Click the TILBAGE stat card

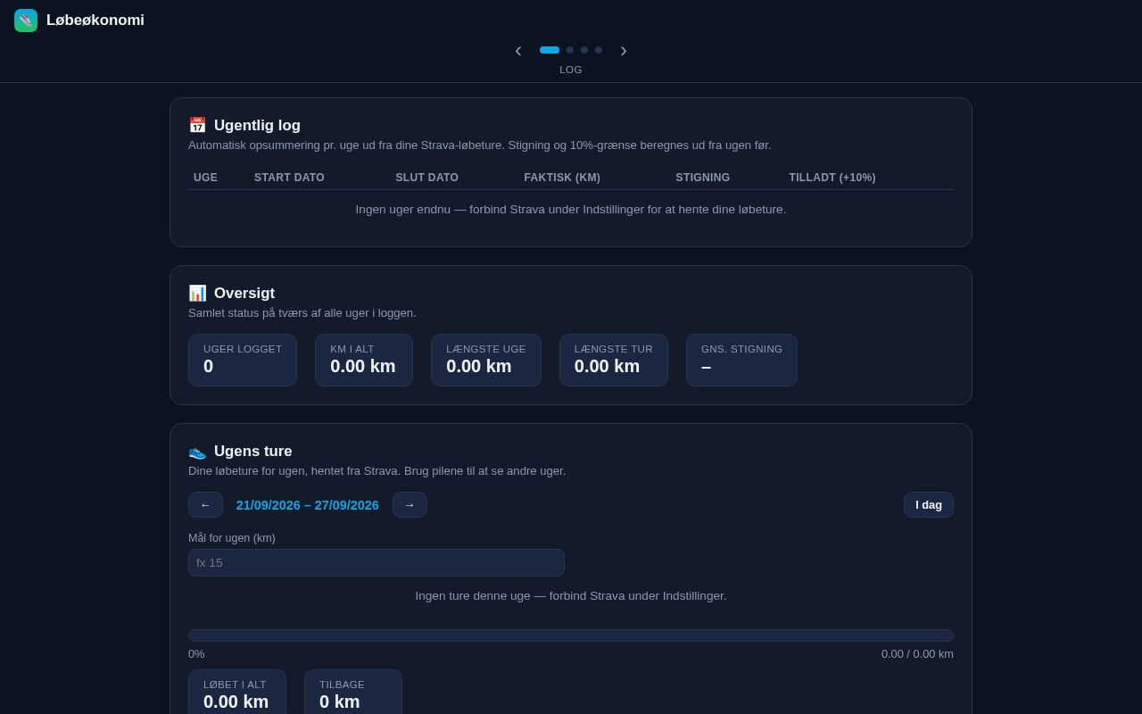pyautogui.click(x=353, y=693)
